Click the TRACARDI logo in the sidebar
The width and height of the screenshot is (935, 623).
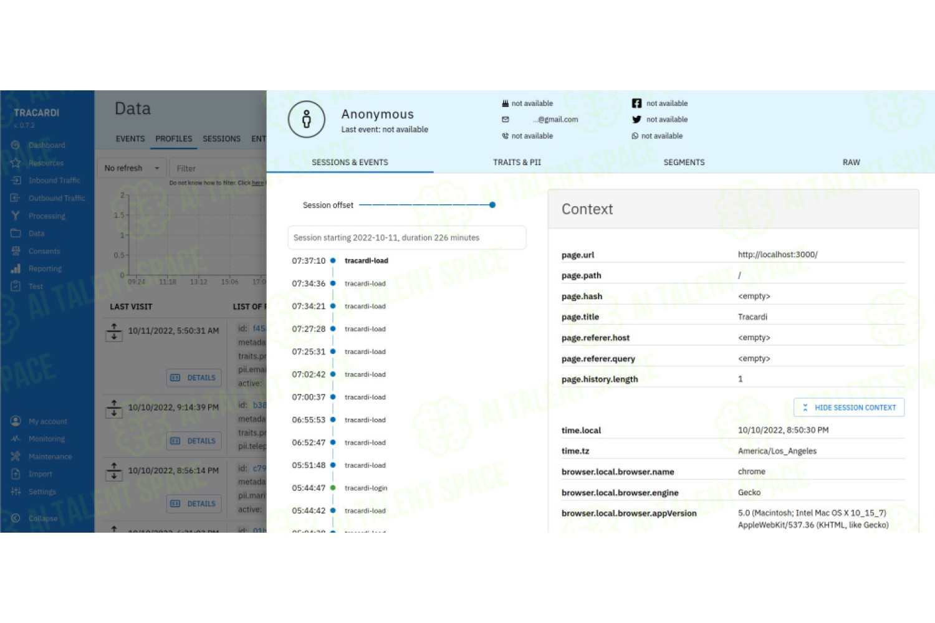[37, 113]
